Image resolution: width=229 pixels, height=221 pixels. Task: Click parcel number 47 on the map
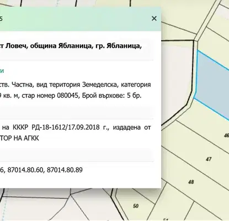click(209, 159)
